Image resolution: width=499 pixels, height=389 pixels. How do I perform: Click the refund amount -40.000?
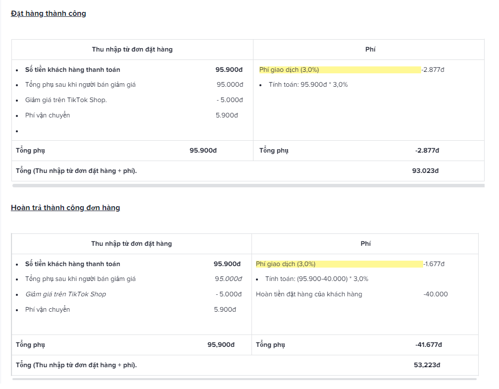435,294
